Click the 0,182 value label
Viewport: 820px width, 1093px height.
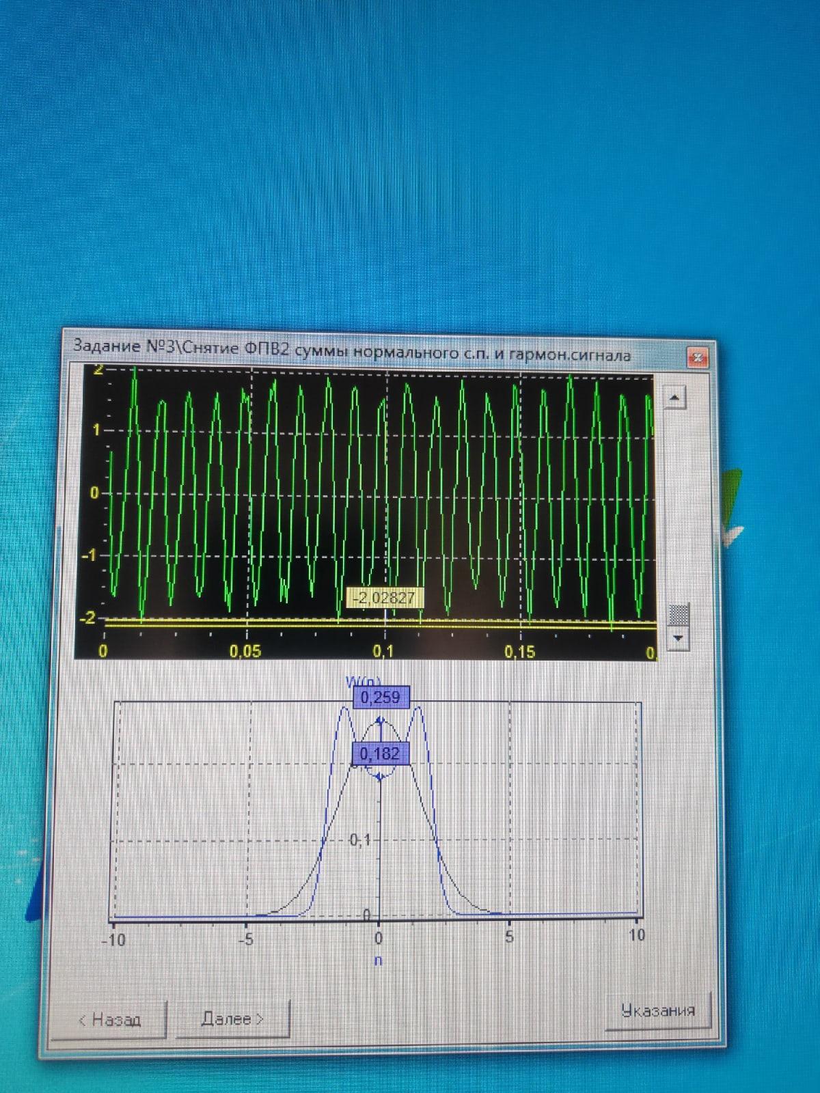point(380,753)
